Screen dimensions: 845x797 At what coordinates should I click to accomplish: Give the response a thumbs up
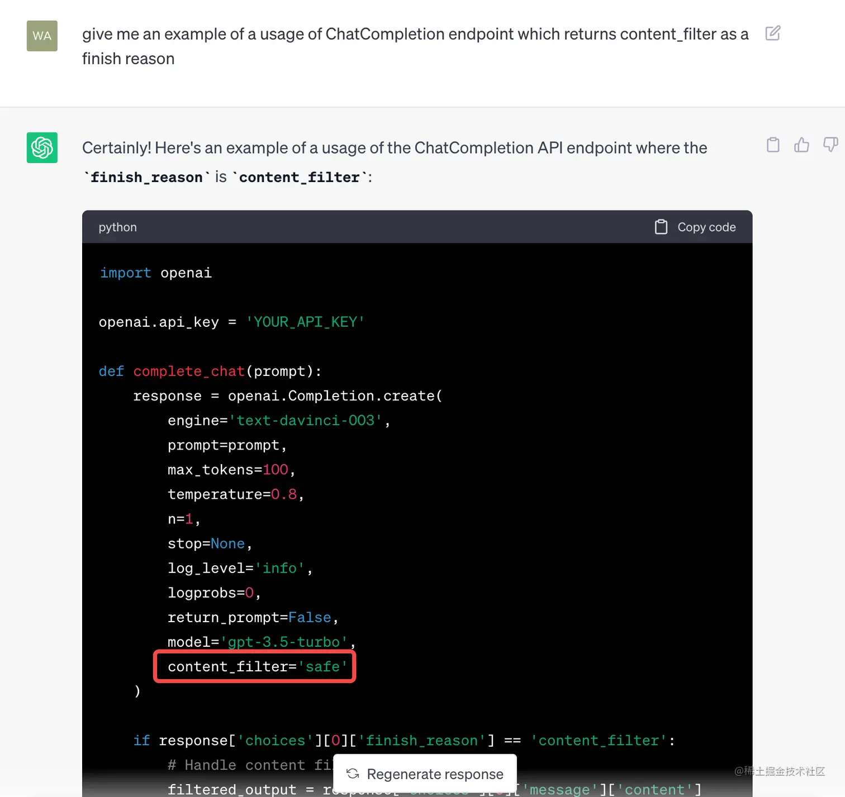(x=801, y=145)
